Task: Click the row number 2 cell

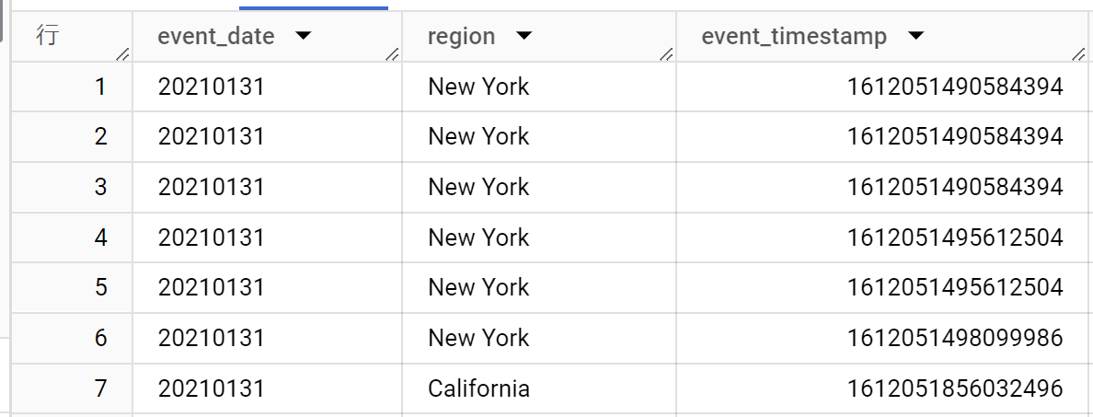Action: (99, 137)
